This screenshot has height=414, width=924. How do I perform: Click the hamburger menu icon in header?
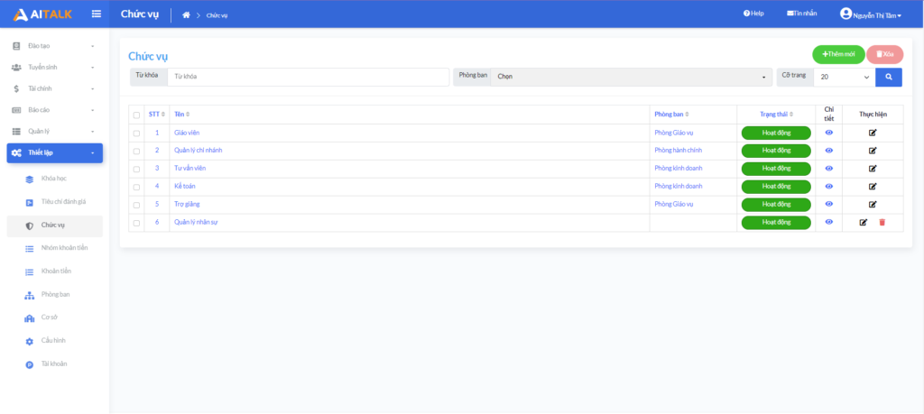tap(97, 14)
